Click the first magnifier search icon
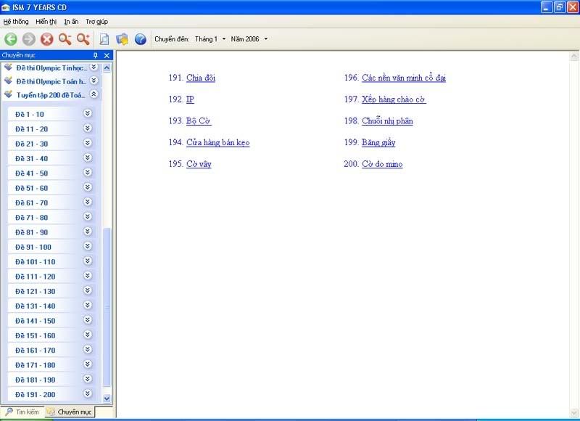Viewport: 580px width, 421px height. coord(65,39)
